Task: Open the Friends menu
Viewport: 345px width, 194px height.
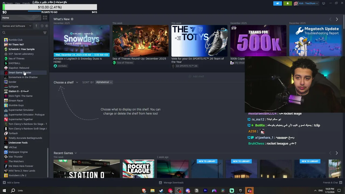Action: point(26,3)
